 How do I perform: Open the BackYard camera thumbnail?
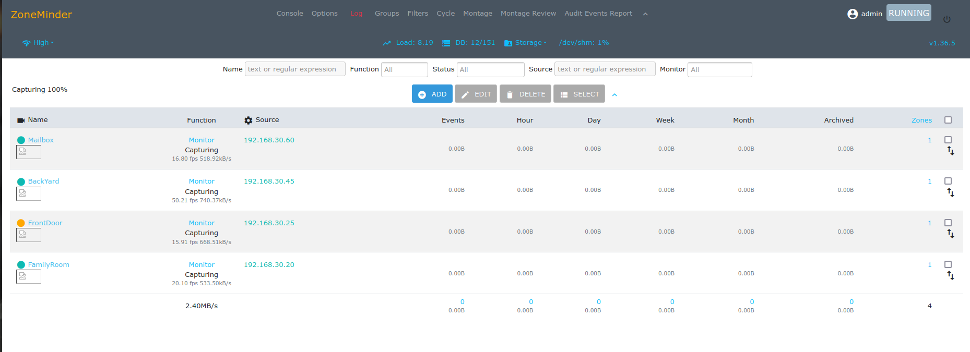29,194
